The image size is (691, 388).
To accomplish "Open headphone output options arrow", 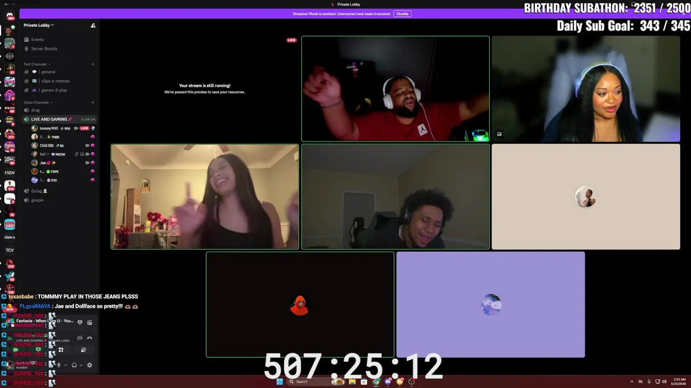I will (x=81, y=365).
